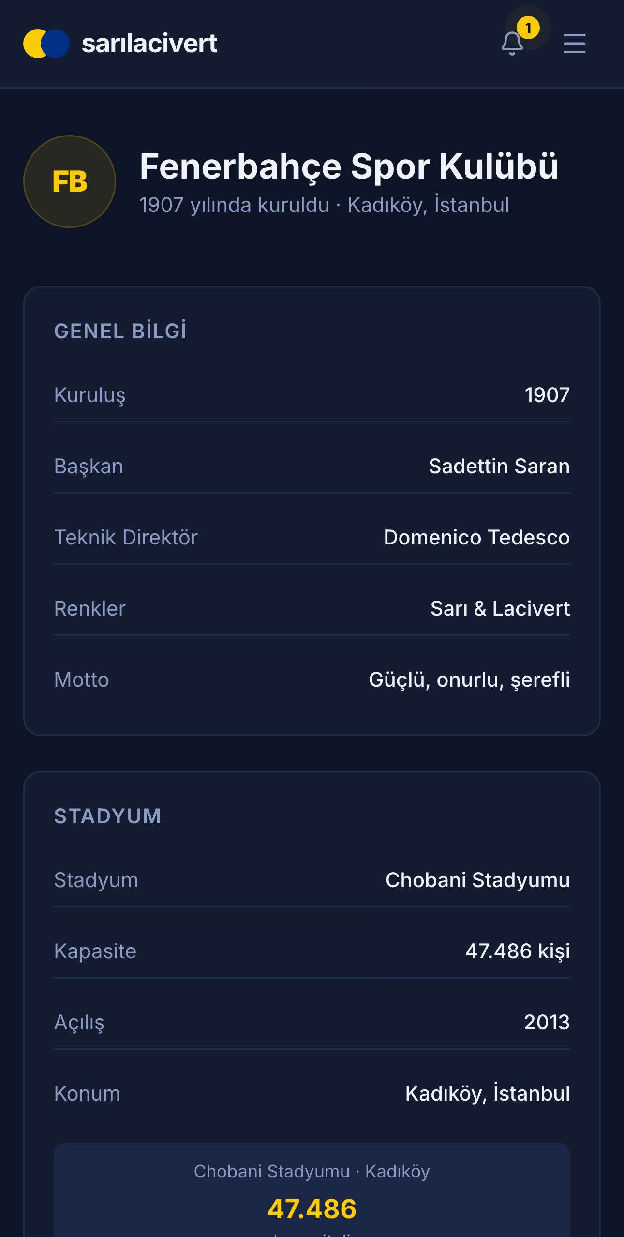The height and width of the screenshot is (1237, 624).
Task: Click the Kapasite value 47.486 kişi
Action: 518,951
